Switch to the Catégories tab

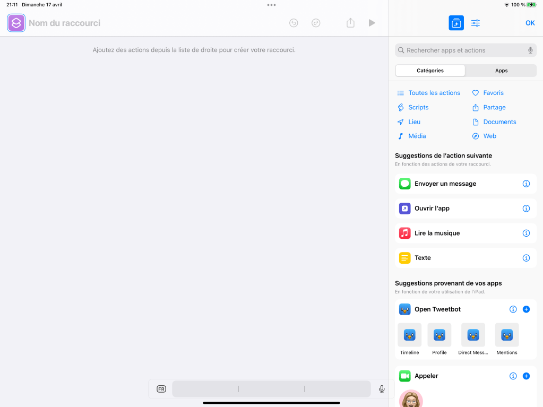click(x=430, y=71)
